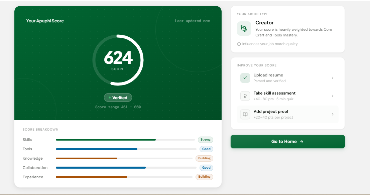370x195 pixels.
Task: Select the Upload resume item
Action: tap(288, 78)
